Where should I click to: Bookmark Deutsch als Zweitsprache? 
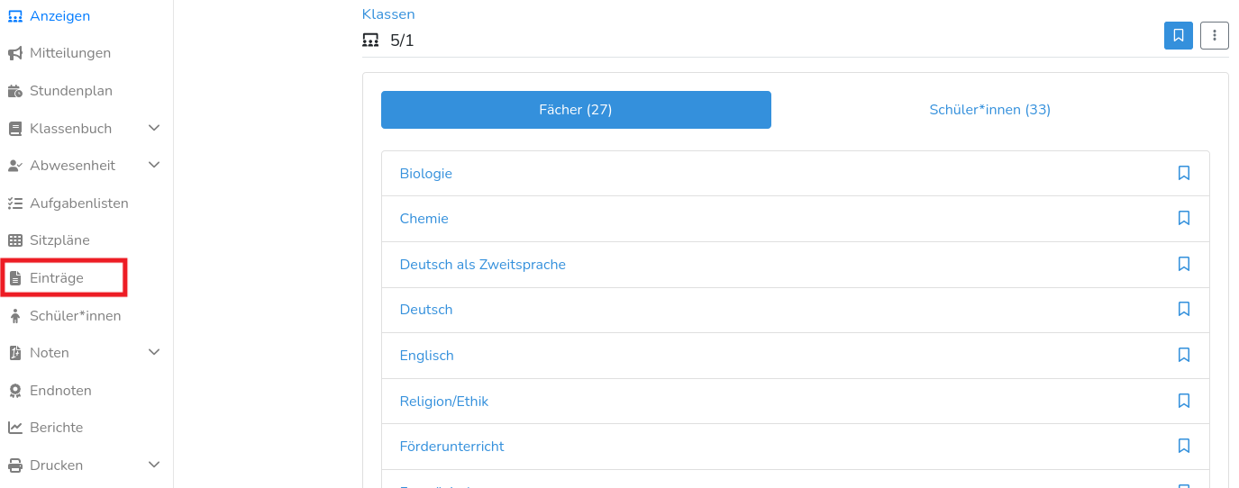click(x=1184, y=264)
